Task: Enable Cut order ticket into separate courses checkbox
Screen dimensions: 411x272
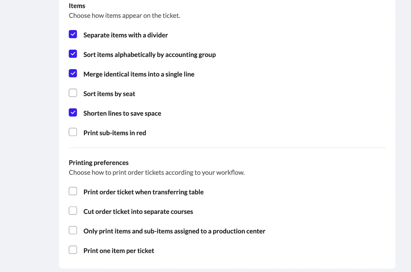Action: tap(73, 211)
